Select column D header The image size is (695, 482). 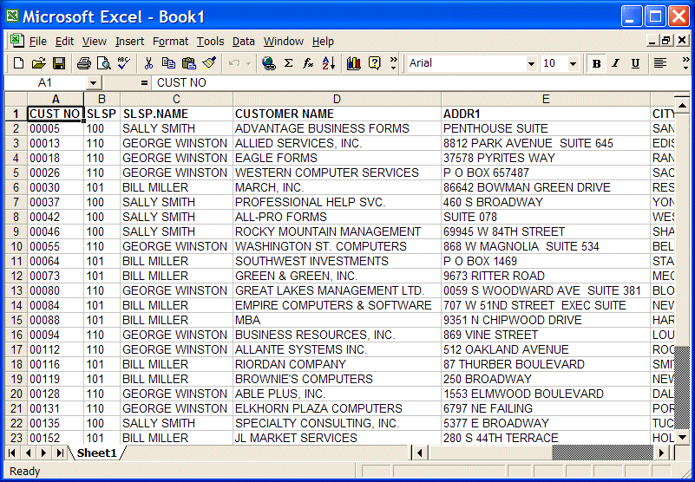click(337, 99)
